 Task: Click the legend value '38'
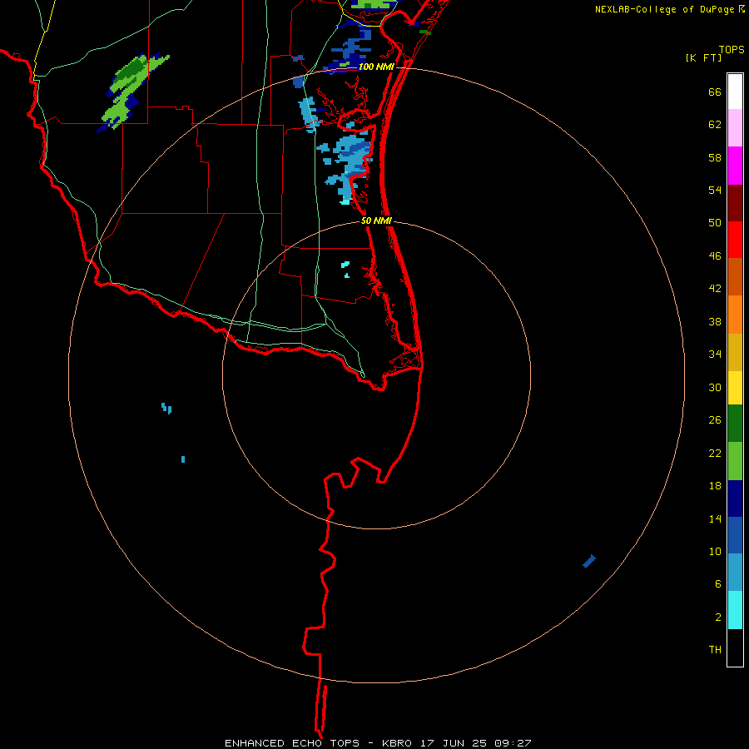click(715, 322)
